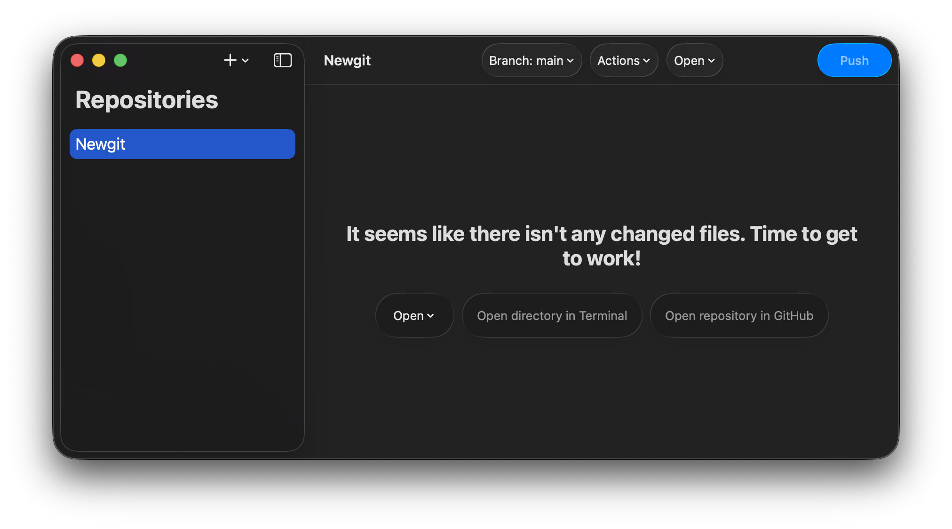
Task: Select the Newgit repository in the sidebar
Action: coord(182,144)
